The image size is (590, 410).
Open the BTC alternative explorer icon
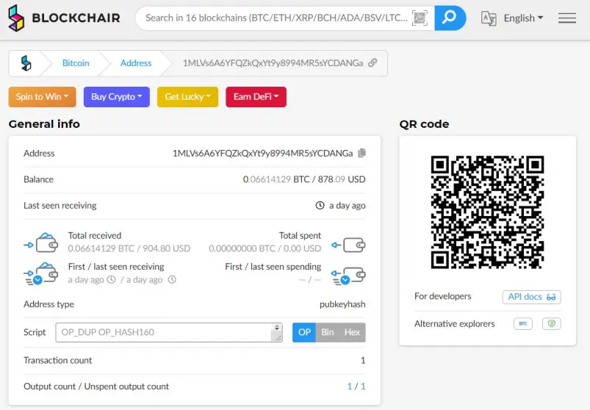[x=523, y=323]
